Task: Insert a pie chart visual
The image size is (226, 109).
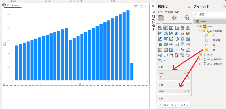Action: coord(177,39)
